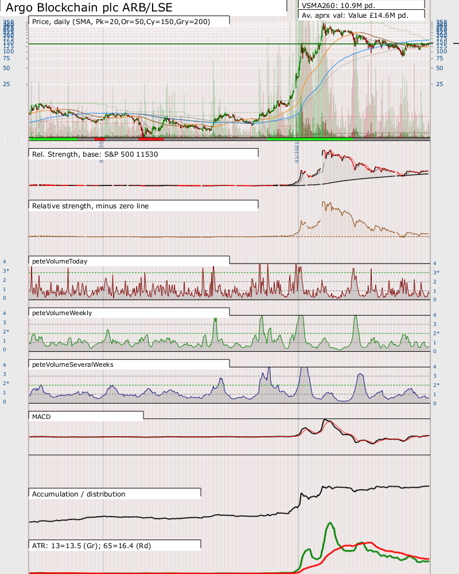Click the left price axis value 25
This screenshot has width=459, height=574.
6,84
